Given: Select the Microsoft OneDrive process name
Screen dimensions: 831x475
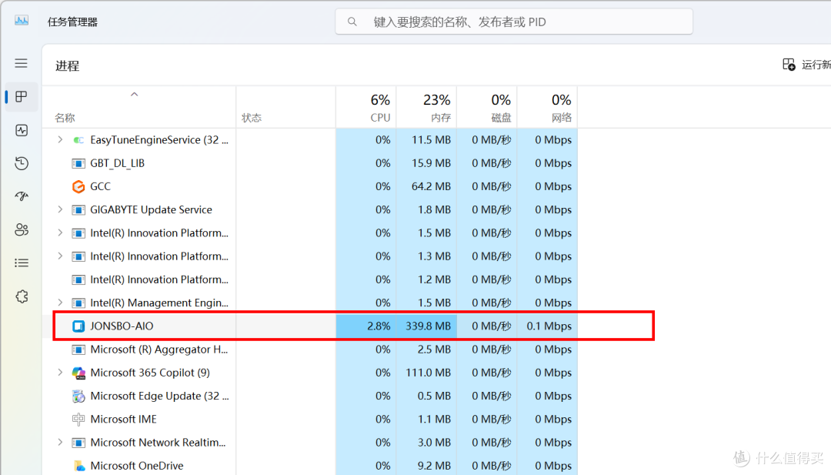Looking at the screenshot, I should [137, 466].
